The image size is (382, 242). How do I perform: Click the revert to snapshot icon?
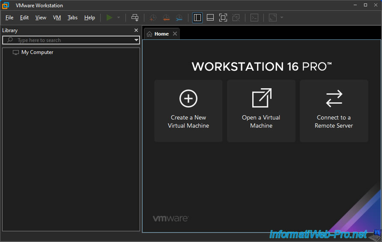[166, 18]
